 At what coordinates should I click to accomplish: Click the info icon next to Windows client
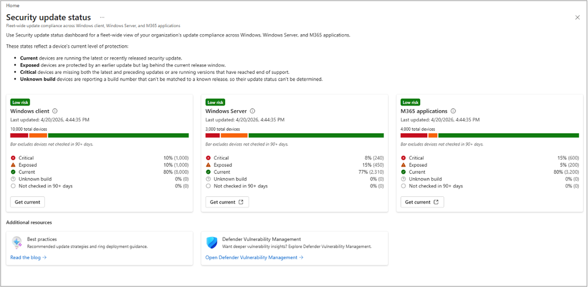(x=55, y=111)
